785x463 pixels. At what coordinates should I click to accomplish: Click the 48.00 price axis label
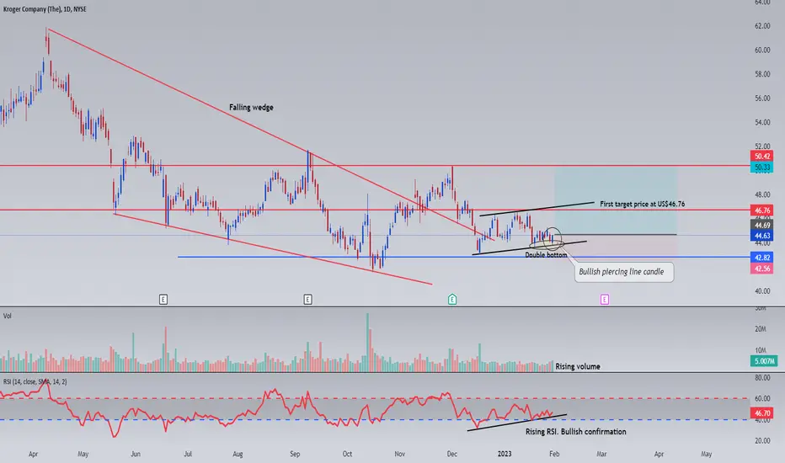pos(762,194)
